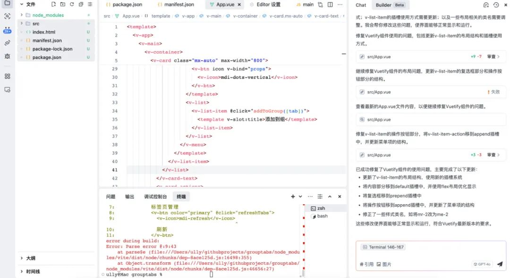Click the #引用 reference button
This screenshot has width=510, height=278.
click(x=366, y=264)
